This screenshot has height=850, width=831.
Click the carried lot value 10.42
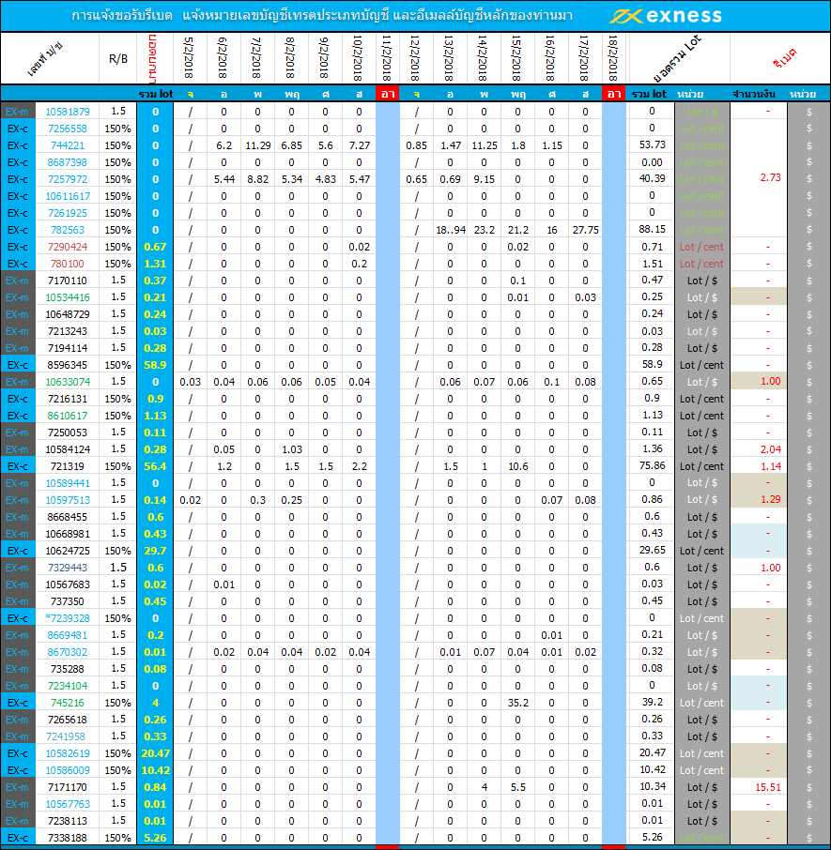point(155,770)
